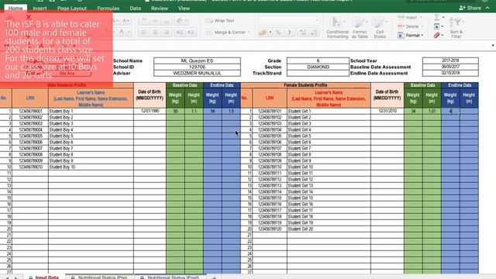
Task: Switch to the Insert tab
Action: (x=40, y=9)
